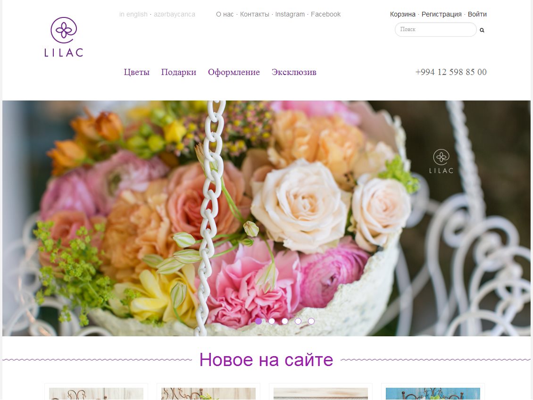Select the first carousel slide dot
533x400 pixels.
coord(258,321)
